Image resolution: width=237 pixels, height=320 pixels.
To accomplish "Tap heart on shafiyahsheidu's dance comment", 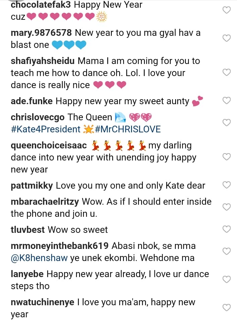I will pos(227,72).
